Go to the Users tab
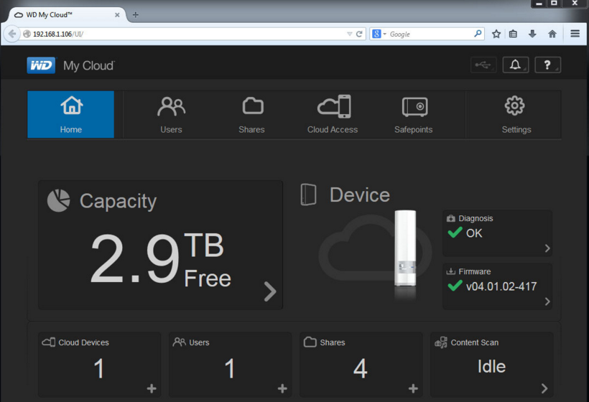This screenshot has width=589, height=402. (171, 115)
